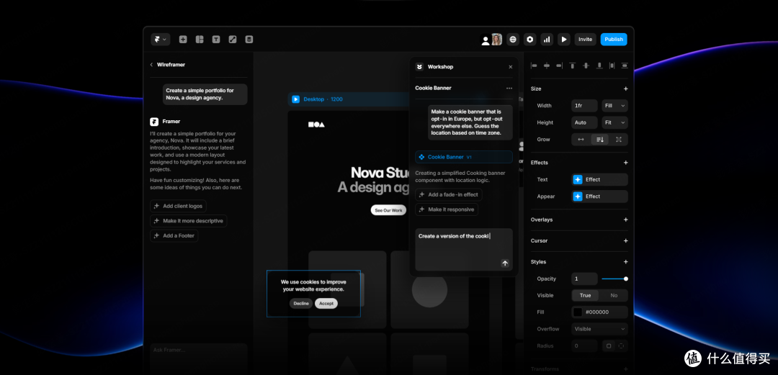778x375 pixels.
Task: Click the Invite button
Action: [x=586, y=40]
